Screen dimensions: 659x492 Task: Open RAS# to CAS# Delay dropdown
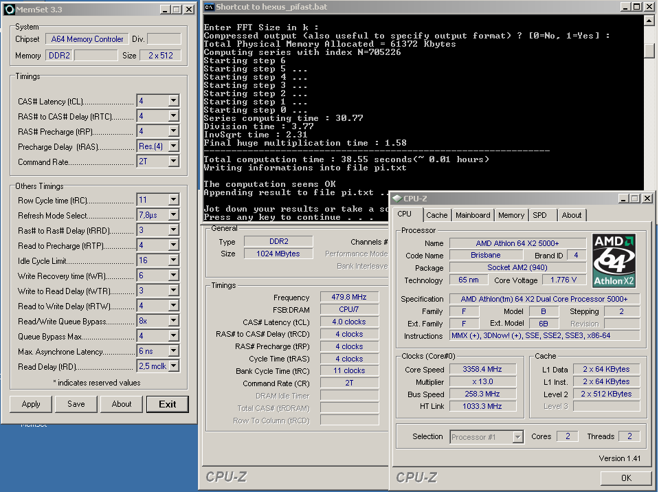[x=174, y=116]
